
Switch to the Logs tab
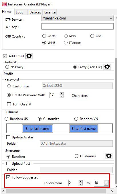pyautogui.click(x=19, y=12)
